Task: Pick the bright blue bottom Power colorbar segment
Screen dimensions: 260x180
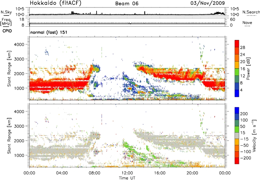Action: point(237,93)
